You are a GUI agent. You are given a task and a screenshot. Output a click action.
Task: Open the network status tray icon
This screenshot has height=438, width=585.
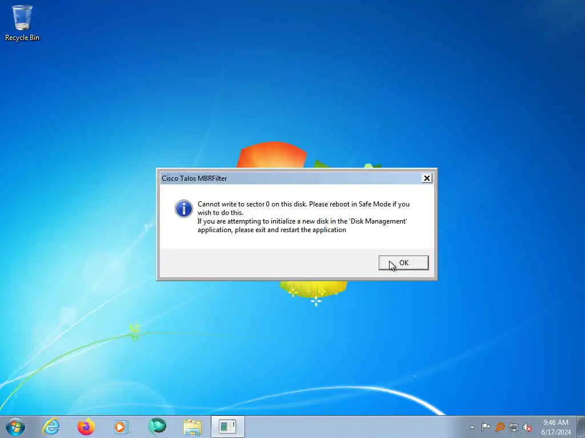coord(514,427)
